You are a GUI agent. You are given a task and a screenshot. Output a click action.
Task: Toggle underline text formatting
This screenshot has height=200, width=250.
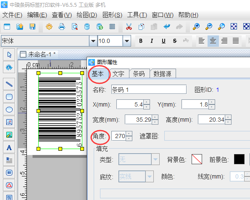coord(163,41)
